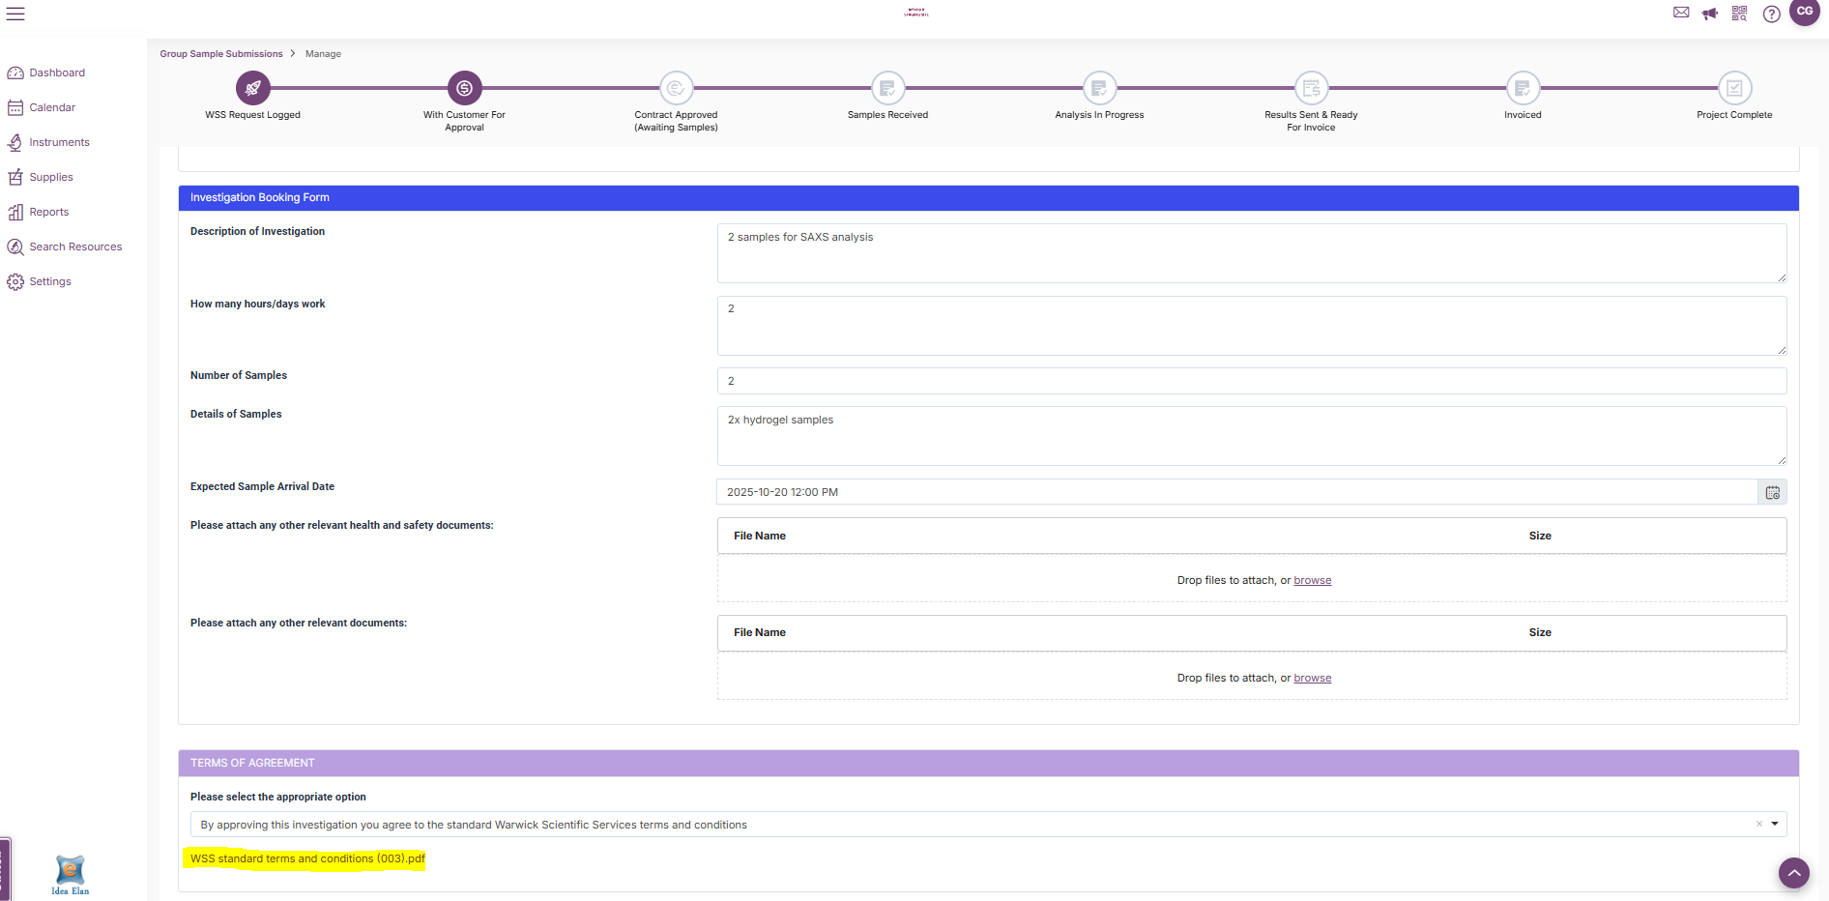Click the scroll-to-top arrow button
Viewport: 1829px width, 901px height.
[1794, 873]
